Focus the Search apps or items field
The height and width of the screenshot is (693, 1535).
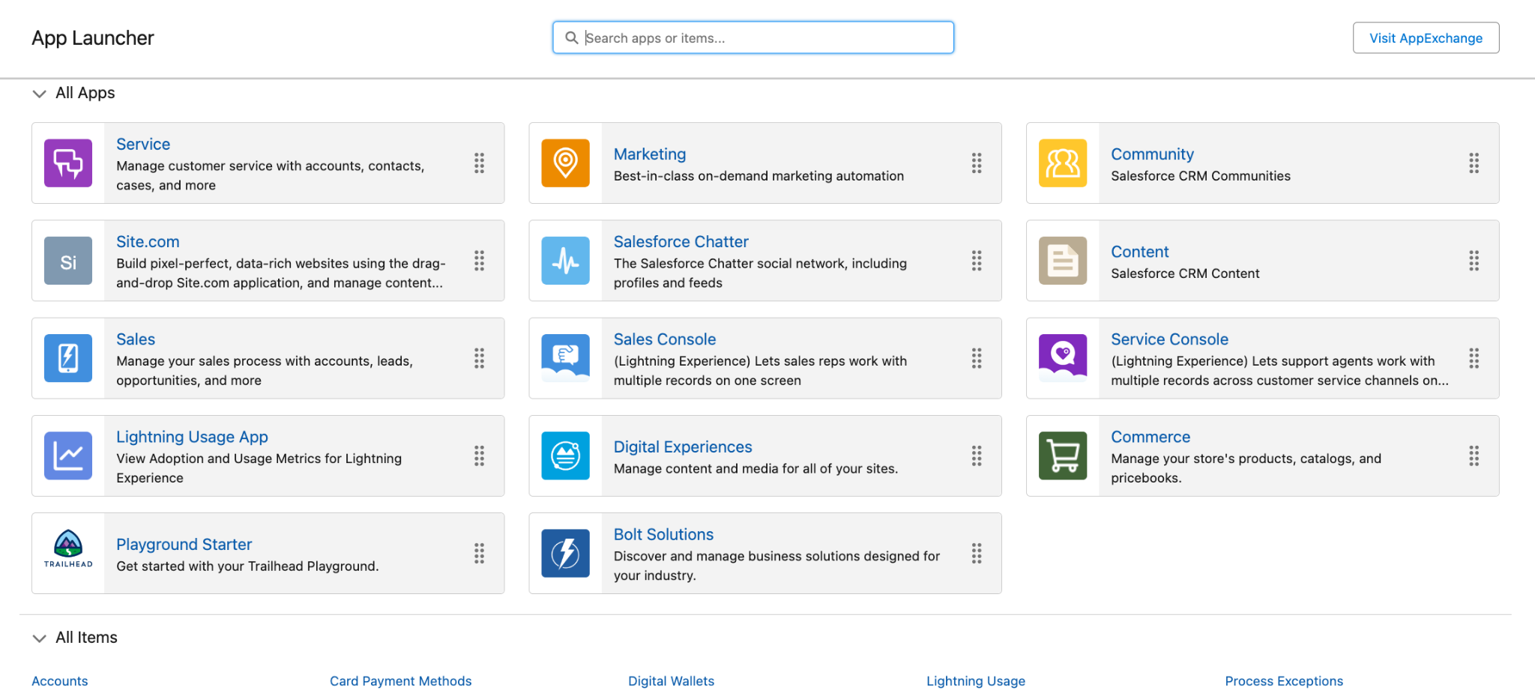tap(753, 37)
